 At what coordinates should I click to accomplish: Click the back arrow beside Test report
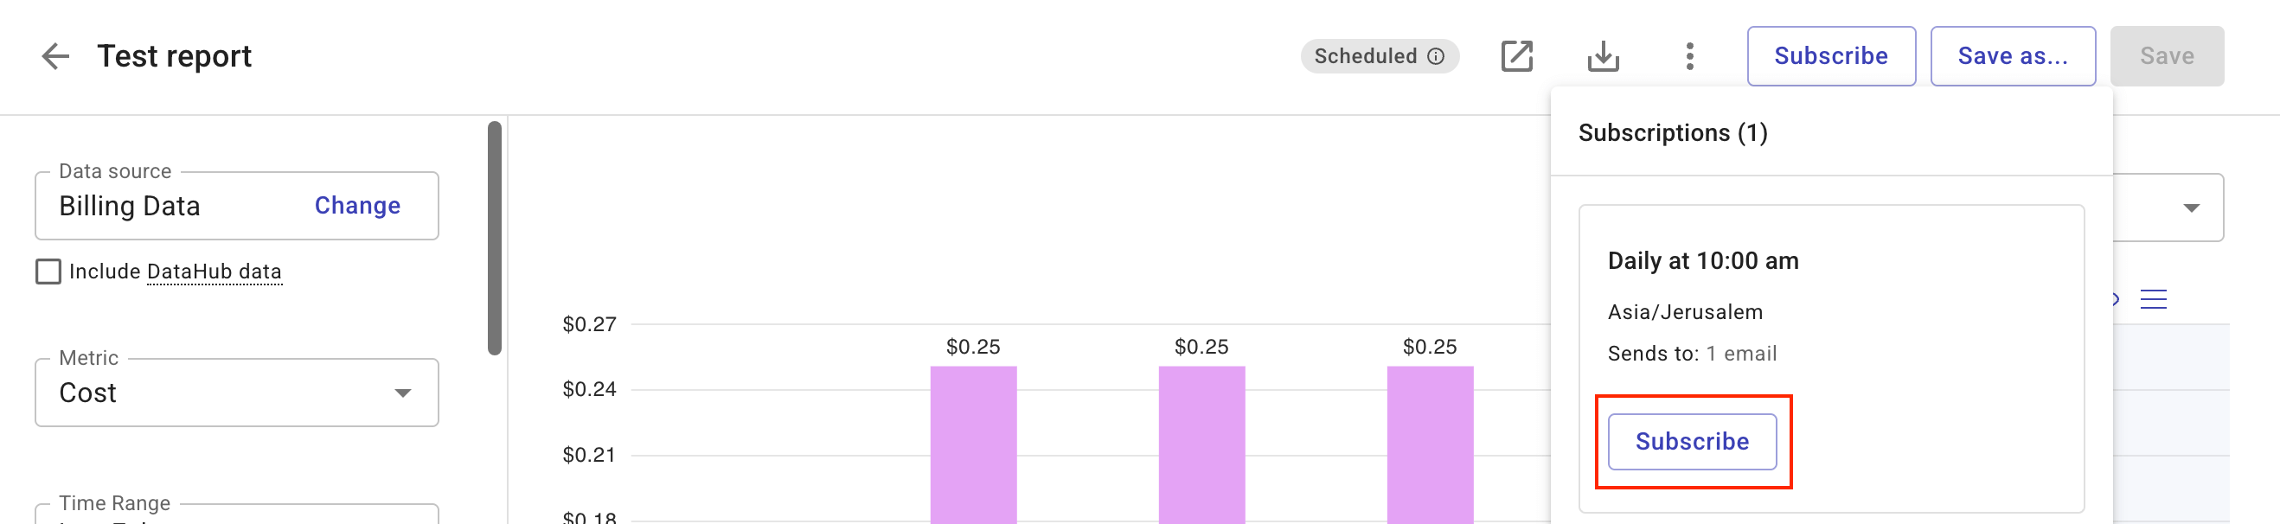point(54,57)
